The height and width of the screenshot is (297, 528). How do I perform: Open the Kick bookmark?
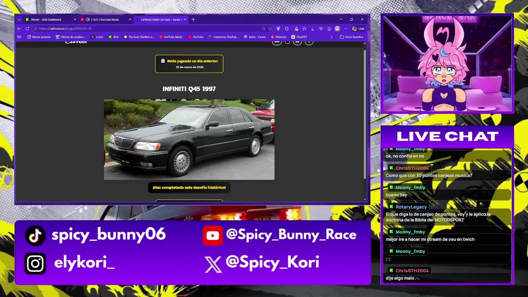pyautogui.click(x=113, y=37)
